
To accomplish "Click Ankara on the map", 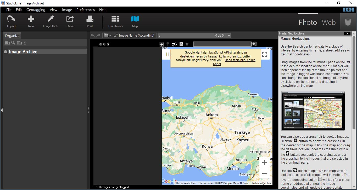I will click(211, 115).
